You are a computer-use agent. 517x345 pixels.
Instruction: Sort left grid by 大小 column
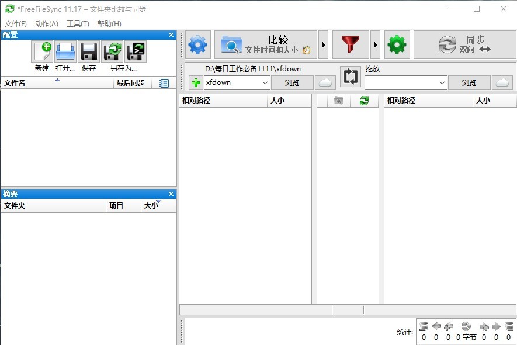coord(289,101)
